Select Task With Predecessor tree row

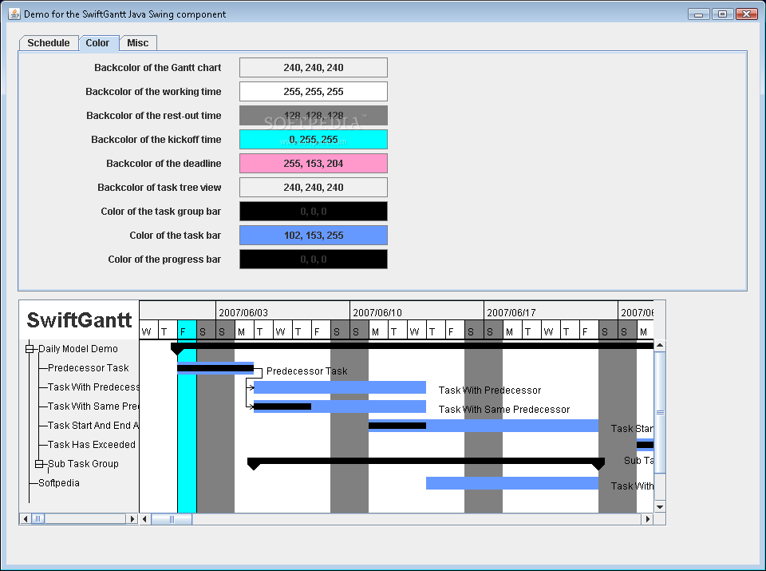pos(93,387)
